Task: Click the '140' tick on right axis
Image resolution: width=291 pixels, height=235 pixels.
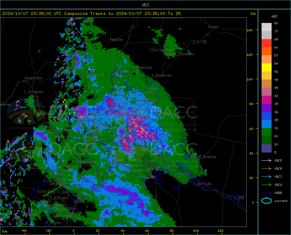Action: 250,30
